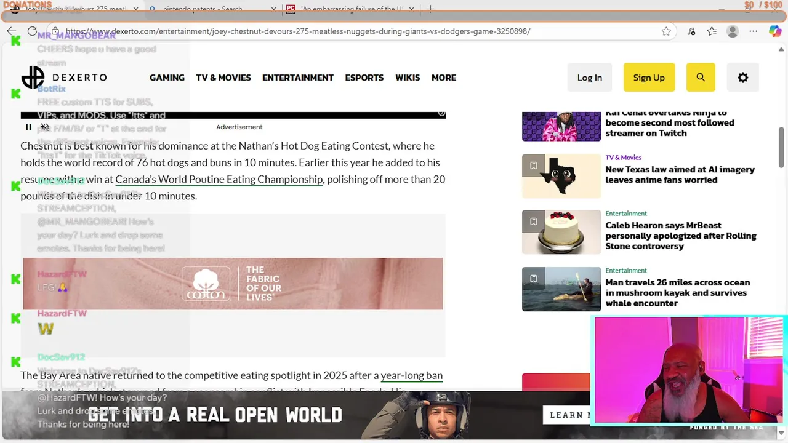
Task: Go back using the browser back arrow
Action: click(12, 31)
